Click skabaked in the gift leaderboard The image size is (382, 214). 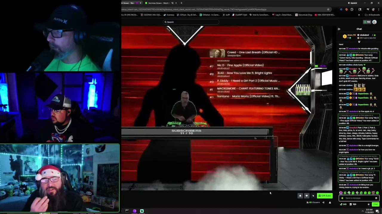pyautogui.click(x=364, y=35)
